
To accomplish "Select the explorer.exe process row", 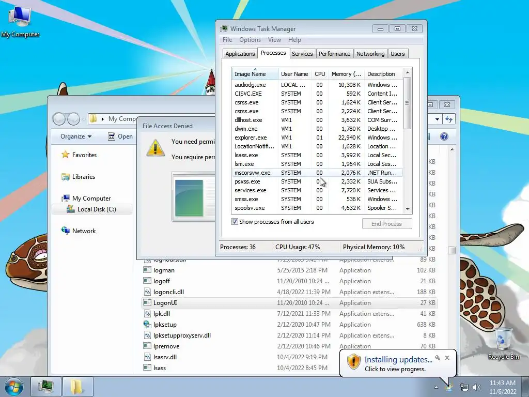I will coord(317,138).
